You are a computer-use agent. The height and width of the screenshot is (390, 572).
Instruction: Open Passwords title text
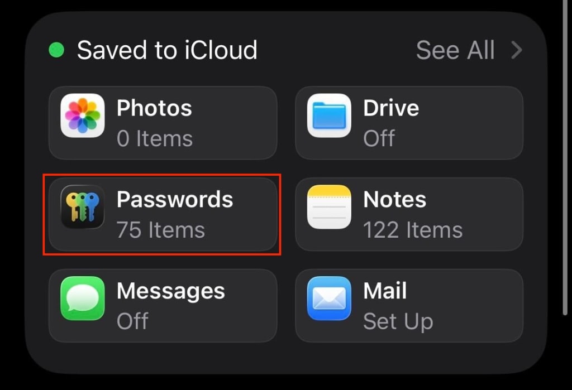click(x=175, y=199)
